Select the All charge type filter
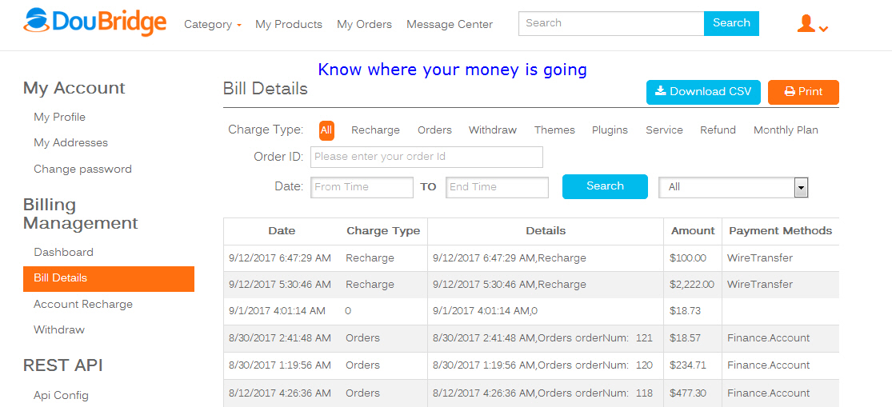 [326, 130]
